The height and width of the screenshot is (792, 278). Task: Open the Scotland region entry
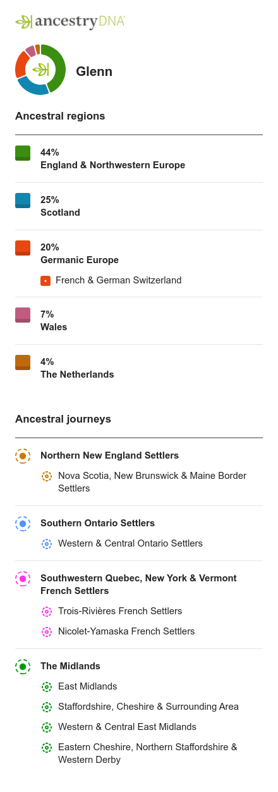139,206
